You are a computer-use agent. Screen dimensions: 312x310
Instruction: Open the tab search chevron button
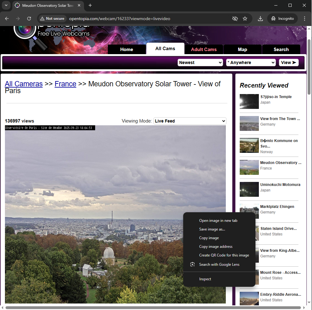click(6, 5)
